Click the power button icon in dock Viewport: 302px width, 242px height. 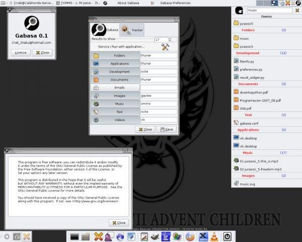[227, 236]
